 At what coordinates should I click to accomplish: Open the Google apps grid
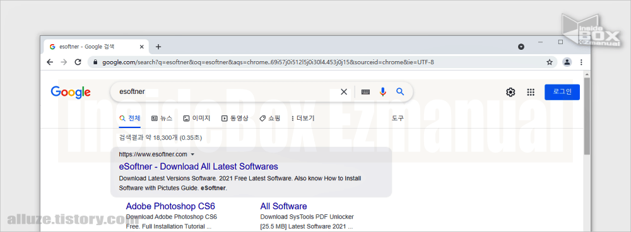pos(531,92)
